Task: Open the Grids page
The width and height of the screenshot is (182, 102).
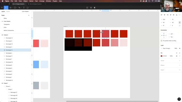Action: point(5,27)
